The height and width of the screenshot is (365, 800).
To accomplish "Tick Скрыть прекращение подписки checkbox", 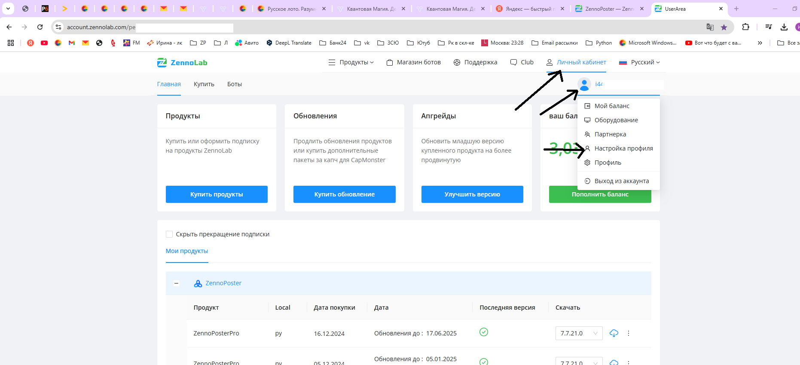I will pyautogui.click(x=169, y=234).
